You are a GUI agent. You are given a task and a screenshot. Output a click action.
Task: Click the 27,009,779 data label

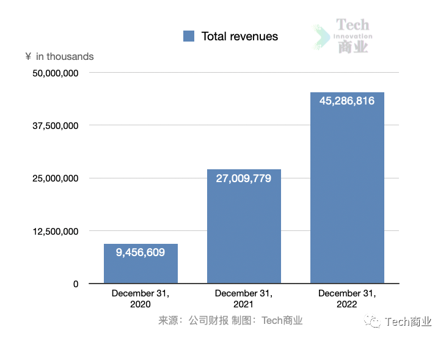[x=244, y=178]
